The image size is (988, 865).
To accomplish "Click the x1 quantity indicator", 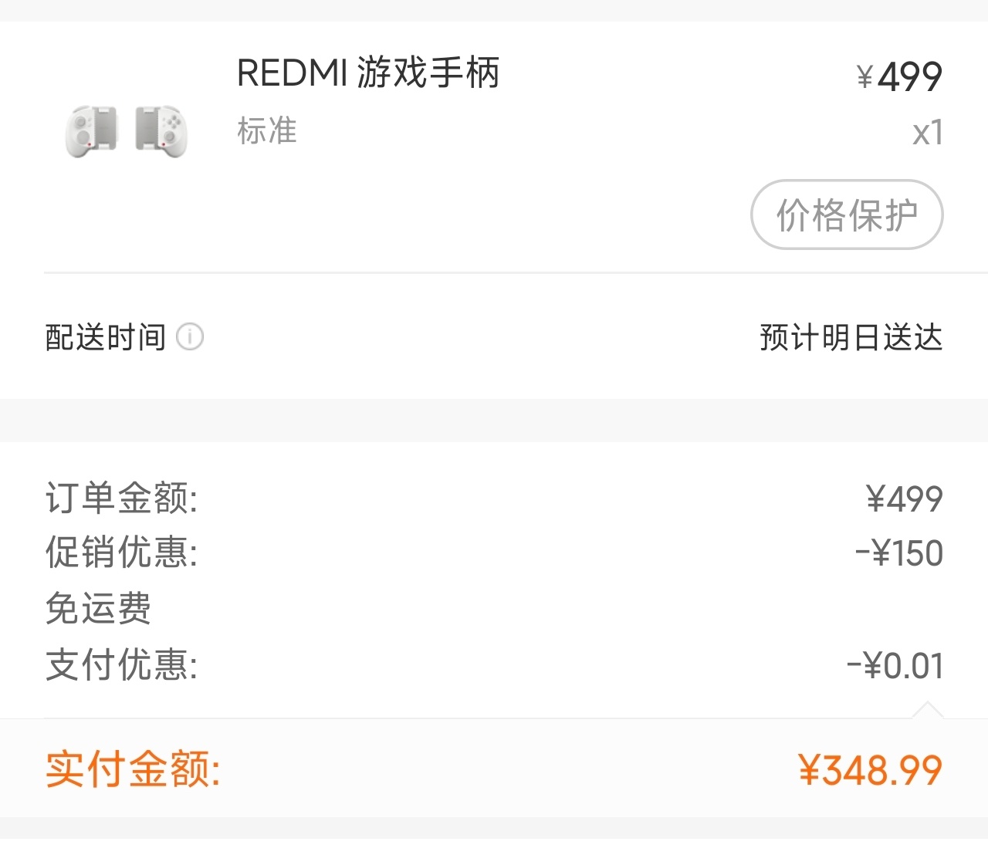I will tap(927, 133).
